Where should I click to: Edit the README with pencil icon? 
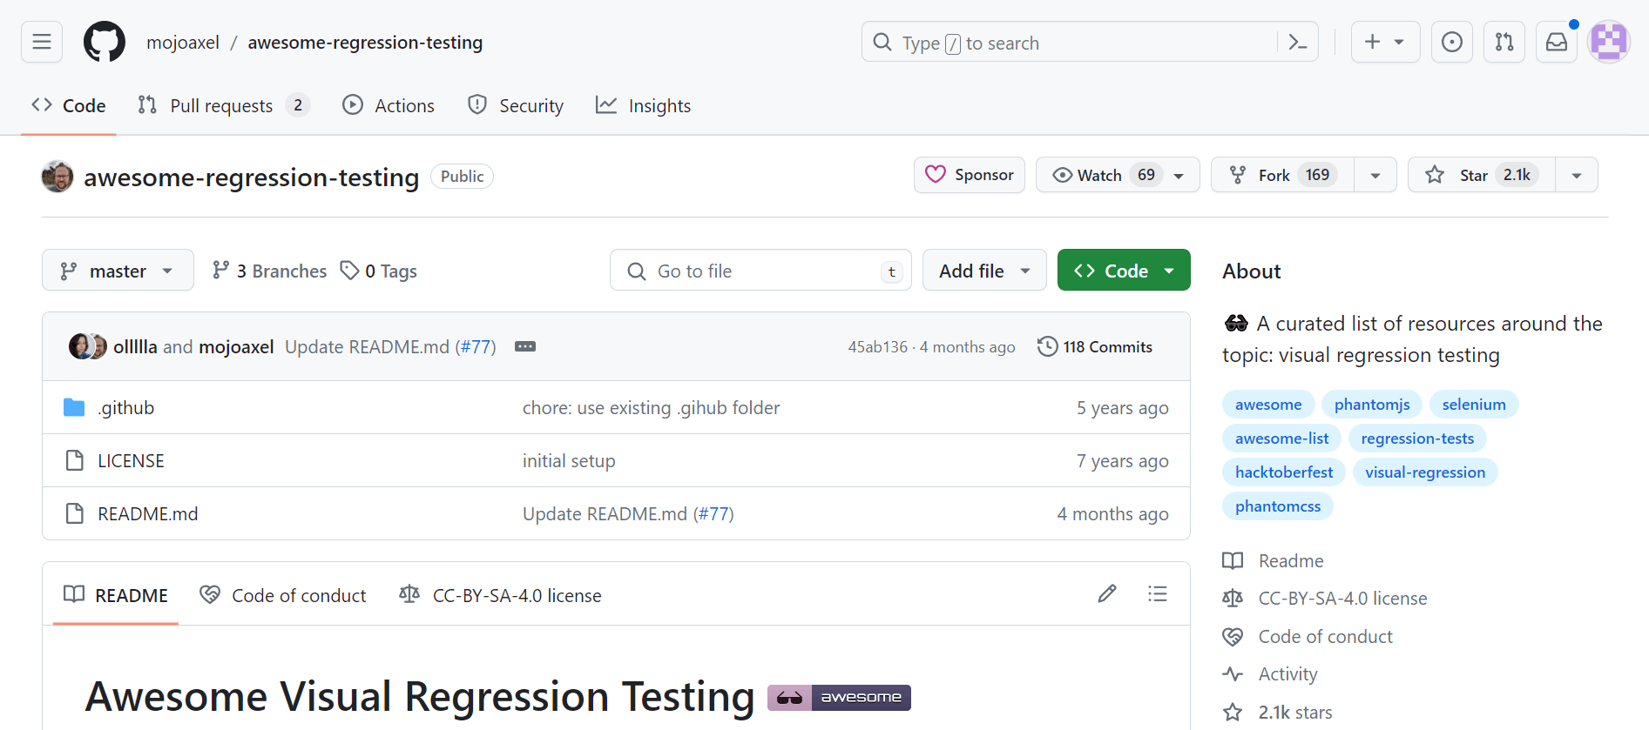point(1106,594)
